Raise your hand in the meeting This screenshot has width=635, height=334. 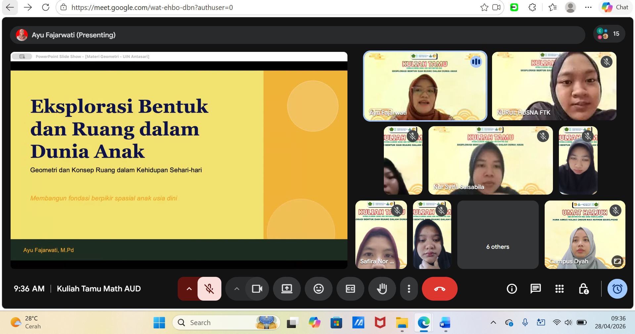(382, 289)
